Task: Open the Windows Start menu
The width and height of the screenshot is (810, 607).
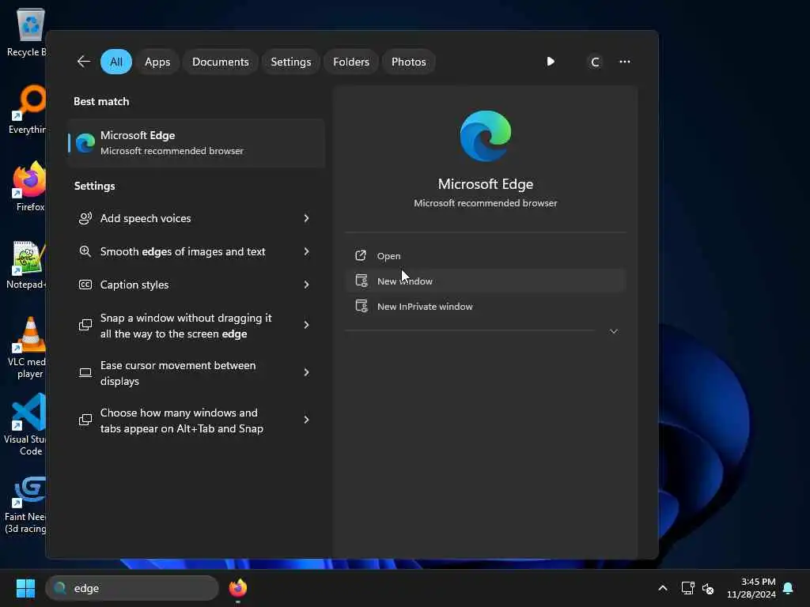Action: pos(26,588)
